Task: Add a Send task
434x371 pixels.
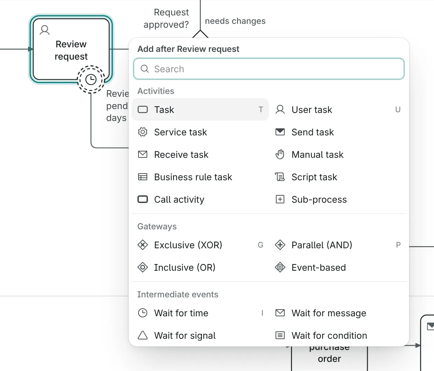Action: click(338, 132)
